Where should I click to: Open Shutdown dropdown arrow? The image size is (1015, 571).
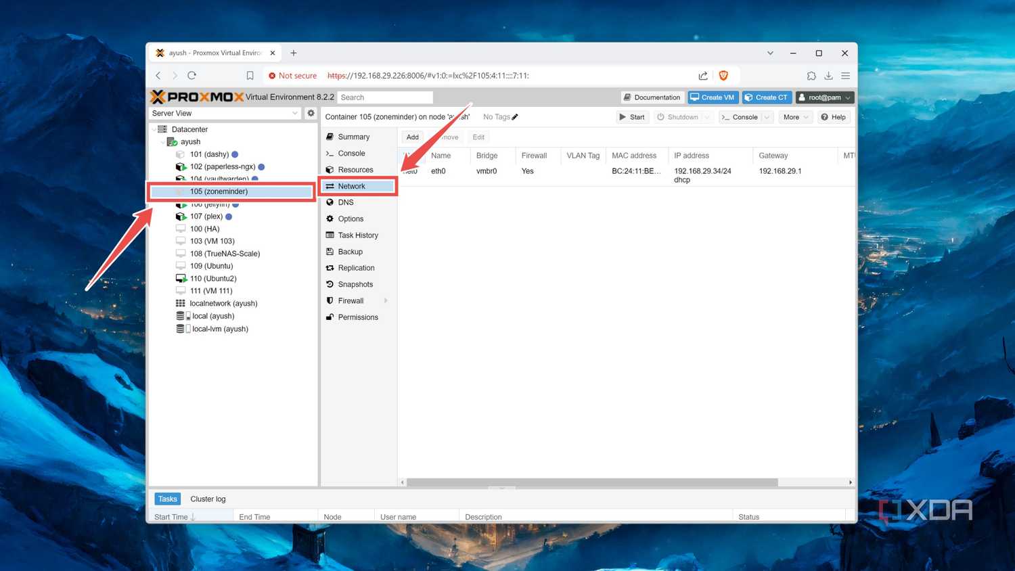point(706,117)
